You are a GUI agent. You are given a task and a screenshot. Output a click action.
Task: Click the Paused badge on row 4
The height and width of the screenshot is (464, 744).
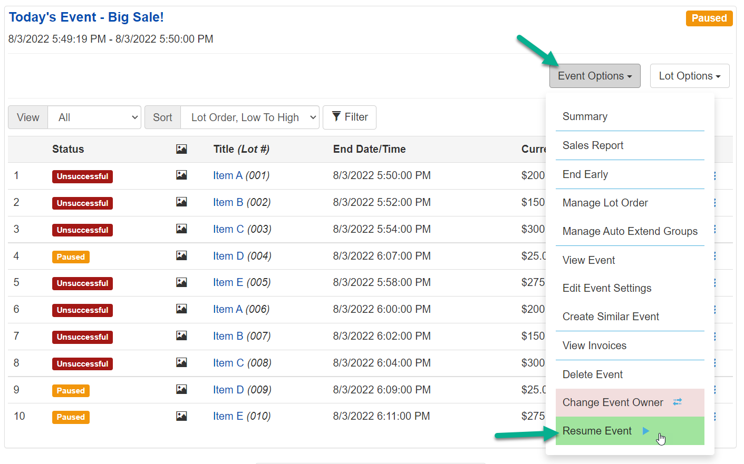coord(71,257)
